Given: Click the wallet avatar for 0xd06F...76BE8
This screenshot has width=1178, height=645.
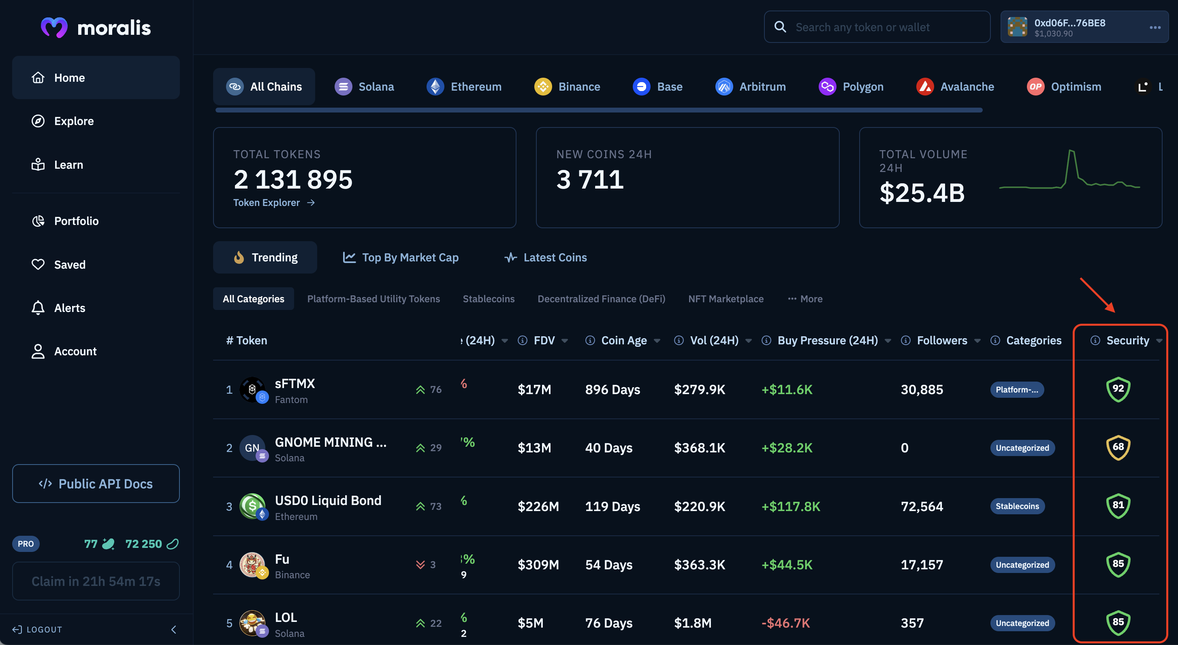Looking at the screenshot, I should point(1018,27).
